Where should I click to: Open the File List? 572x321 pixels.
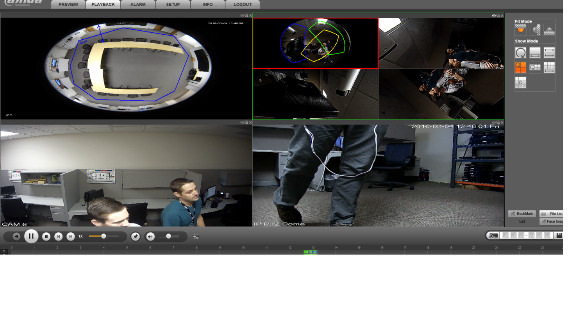coord(552,214)
